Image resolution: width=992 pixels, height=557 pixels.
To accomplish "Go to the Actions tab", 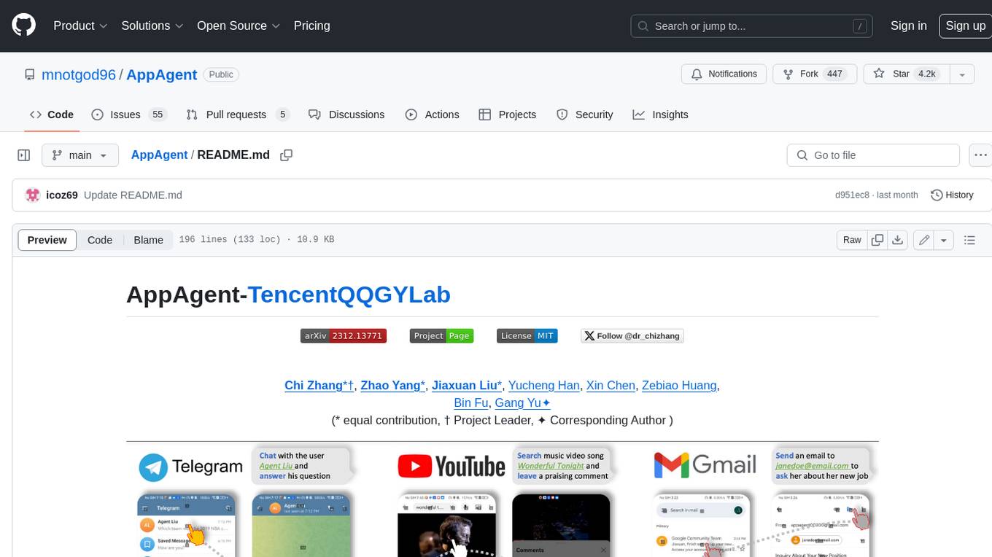I will pos(432,114).
